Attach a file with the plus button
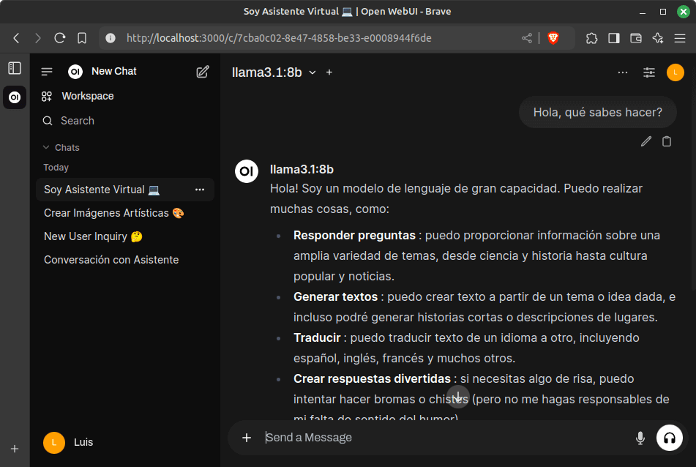 click(247, 438)
